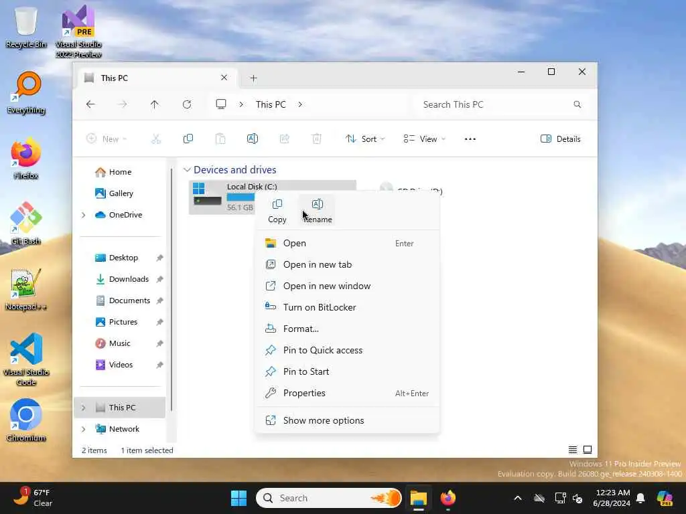This screenshot has width=686, height=514.
Task: Select This PC in navigation pane
Action: pyautogui.click(x=120, y=408)
